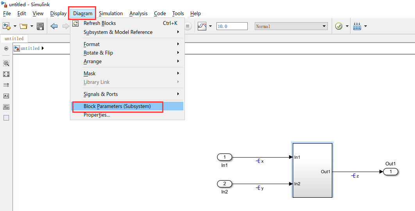Select the Out1 outport block
The width and height of the screenshot is (415, 211).
[390, 172]
